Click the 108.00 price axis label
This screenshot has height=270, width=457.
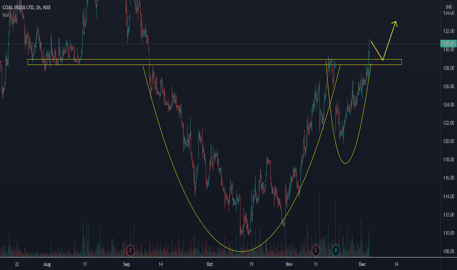[449, 251]
